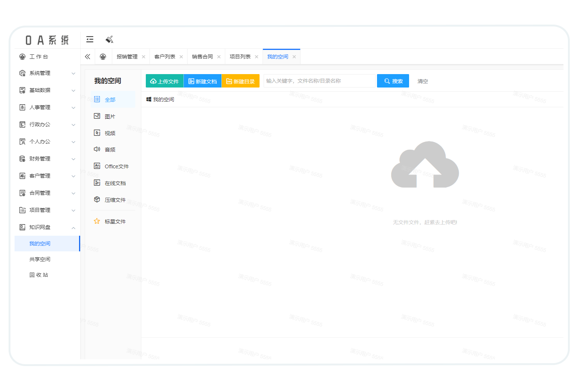Expand the 财务管理 submenu arrow
Image resolution: width=578 pixels, height=391 pixels.
(73, 159)
